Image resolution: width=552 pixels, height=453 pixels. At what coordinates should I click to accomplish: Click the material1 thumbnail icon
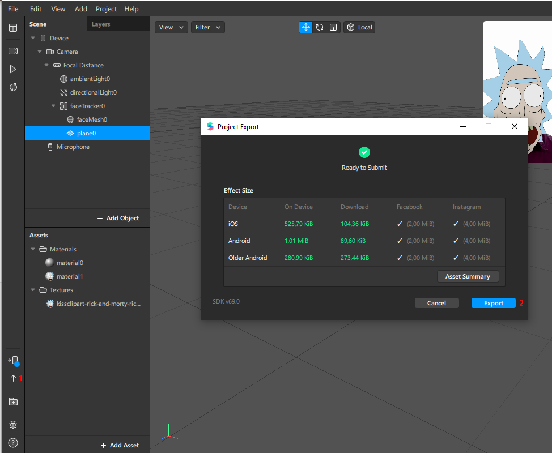pyautogui.click(x=50, y=276)
